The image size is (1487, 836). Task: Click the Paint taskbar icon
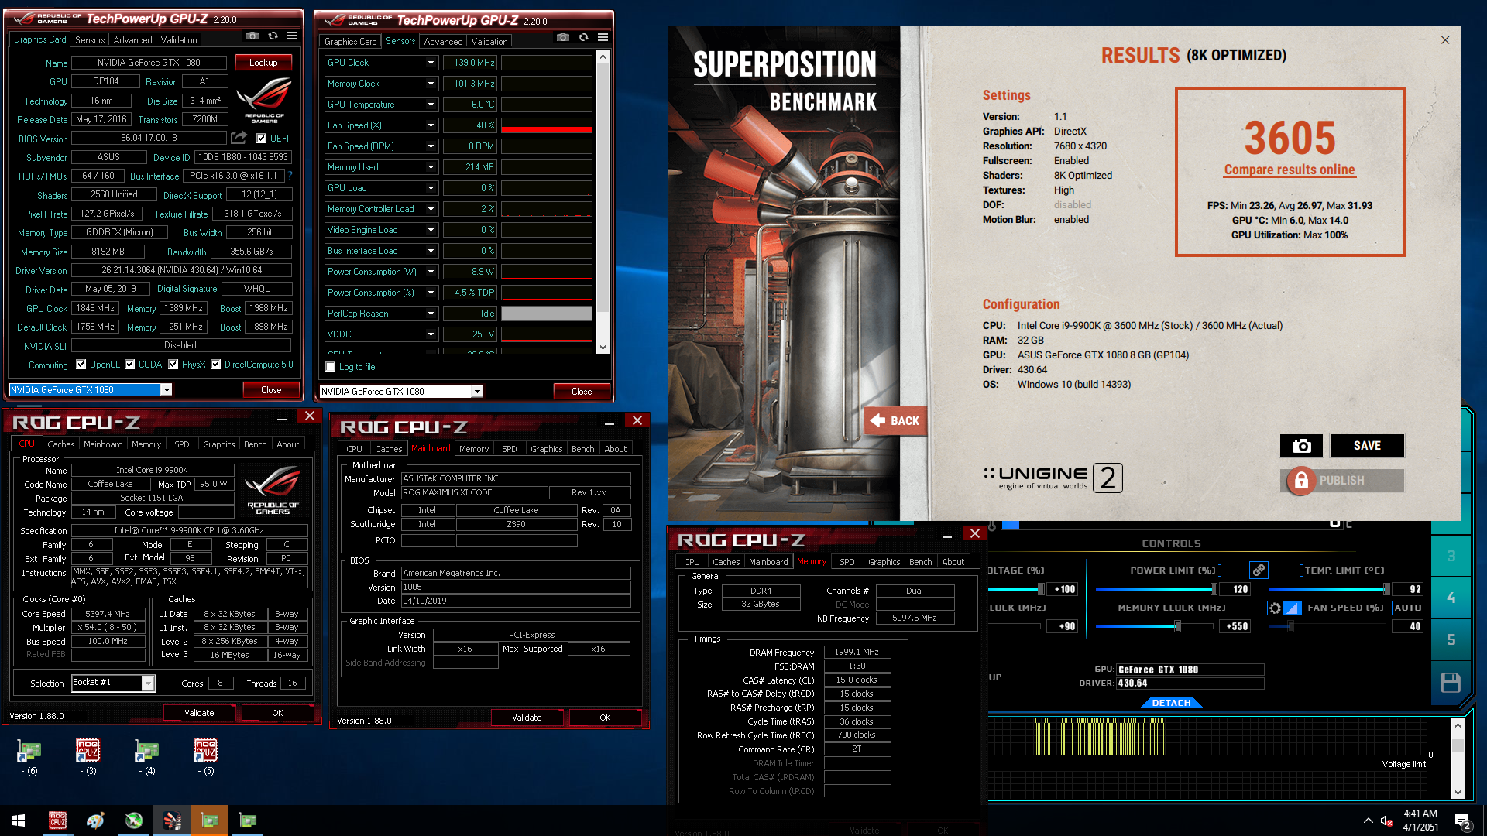[95, 821]
